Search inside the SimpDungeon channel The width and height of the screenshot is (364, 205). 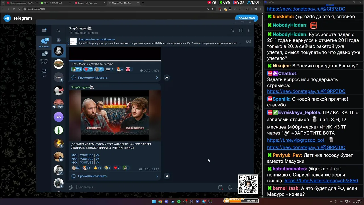[233, 30]
